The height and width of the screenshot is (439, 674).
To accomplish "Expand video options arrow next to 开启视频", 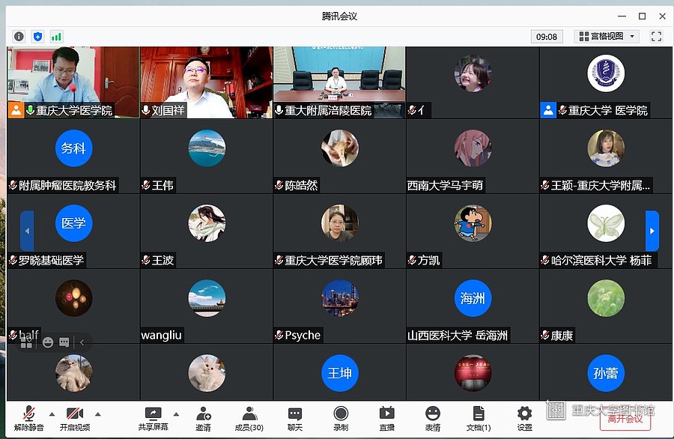I will click(98, 414).
